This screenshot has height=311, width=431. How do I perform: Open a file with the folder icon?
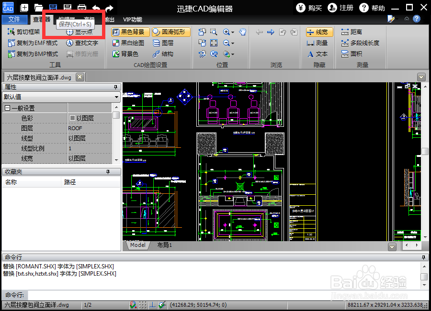pyautogui.click(x=38, y=8)
